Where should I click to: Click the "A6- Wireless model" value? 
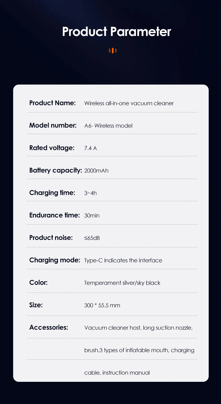point(108,126)
